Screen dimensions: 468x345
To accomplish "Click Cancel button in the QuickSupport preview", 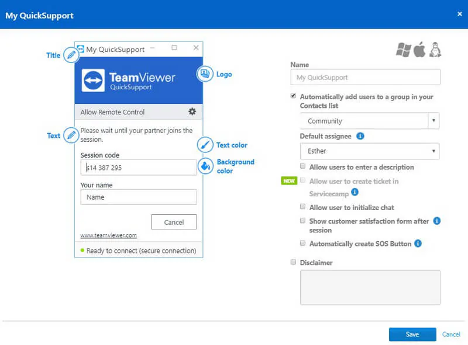I will [174, 222].
